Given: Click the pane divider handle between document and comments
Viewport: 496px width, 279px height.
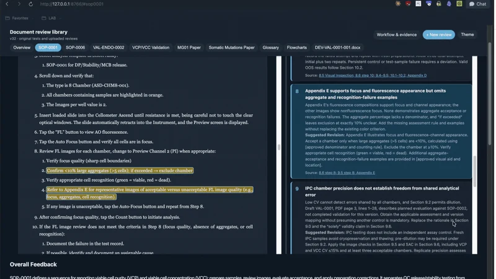Looking at the screenshot, I should [278, 147].
